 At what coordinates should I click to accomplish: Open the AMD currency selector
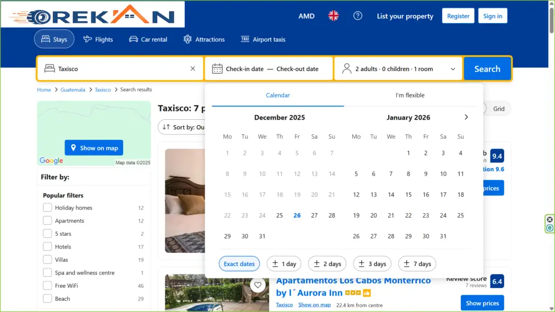[x=306, y=16]
